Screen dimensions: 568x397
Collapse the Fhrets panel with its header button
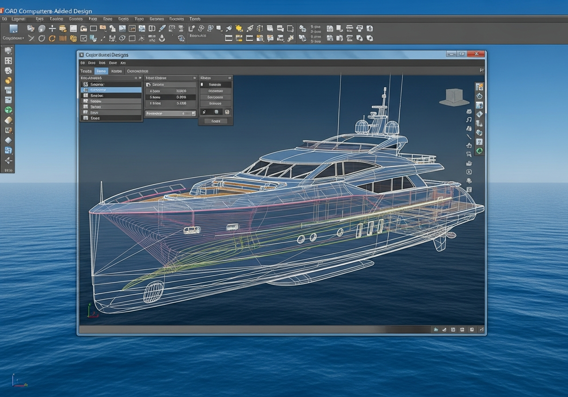coord(229,78)
